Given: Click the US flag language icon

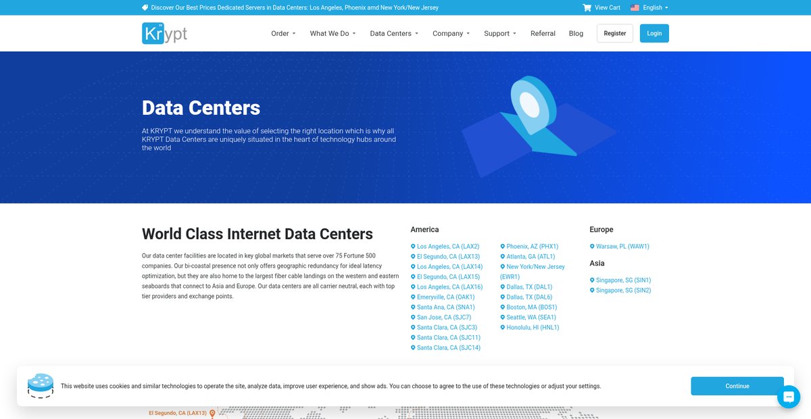Looking at the screenshot, I should (x=635, y=7).
